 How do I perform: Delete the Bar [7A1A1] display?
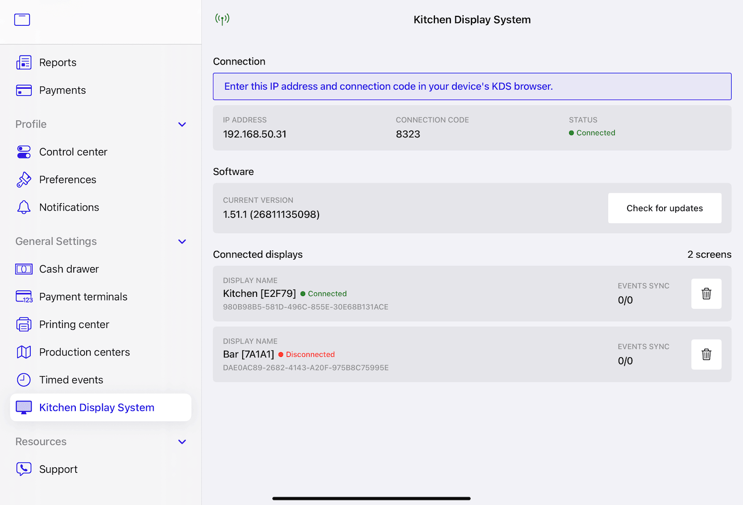point(706,354)
